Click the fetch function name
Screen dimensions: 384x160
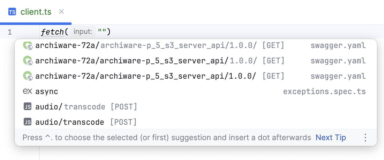pyautogui.click(x=52, y=32)
